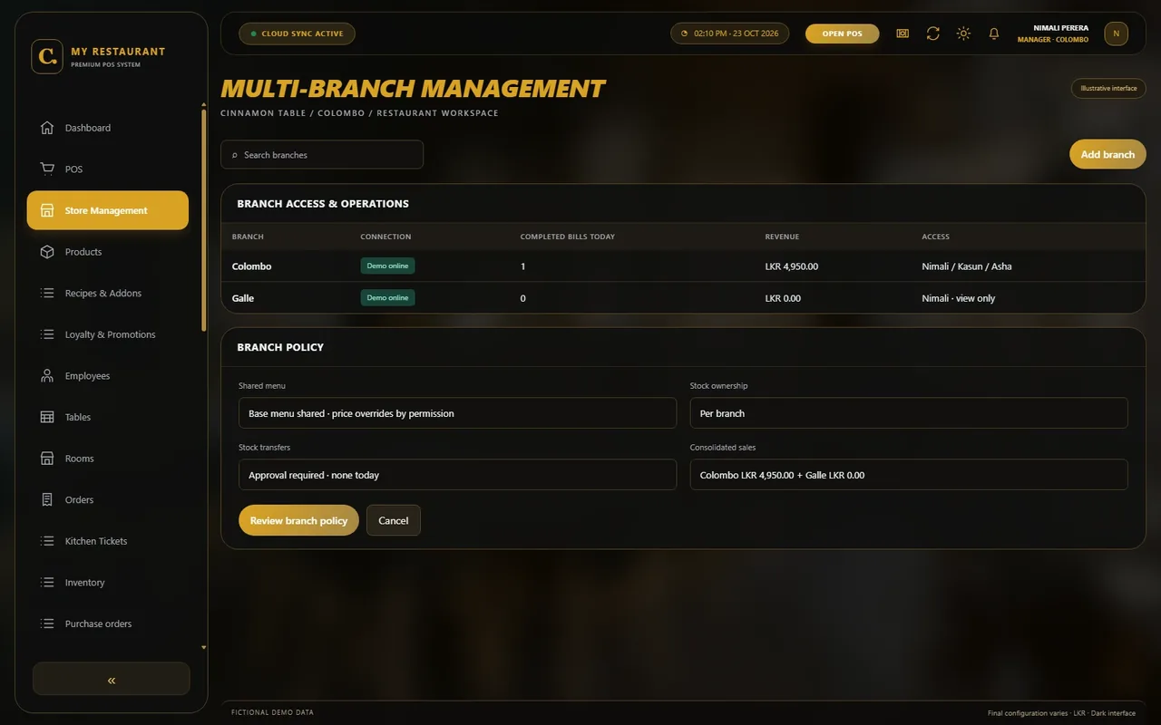Select the Colombo branch name
This screenshot has width=1161, height=725.
251,266
